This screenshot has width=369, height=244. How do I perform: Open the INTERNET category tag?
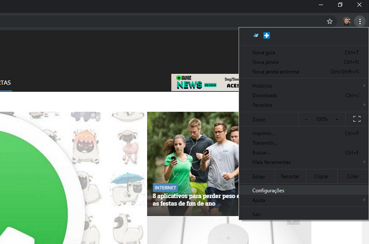[x=165, y=188]
